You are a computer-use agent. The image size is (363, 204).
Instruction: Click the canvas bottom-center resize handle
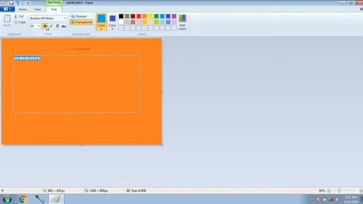81,145
